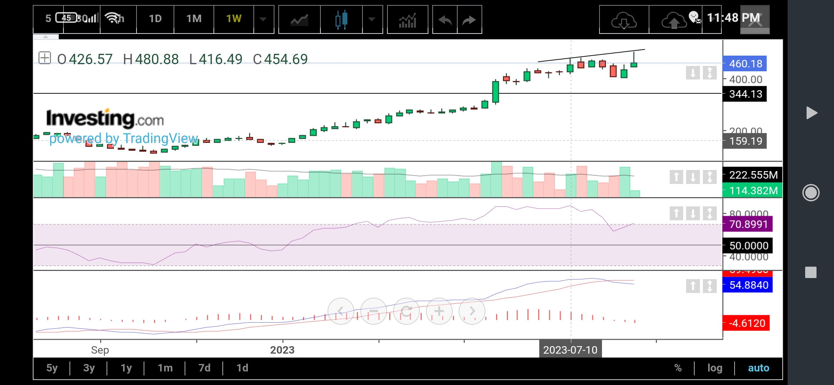Open the chart style dropdown arrow
Image resolution: width=834 pixels, height=385 pixels.
tap(372, 20)
